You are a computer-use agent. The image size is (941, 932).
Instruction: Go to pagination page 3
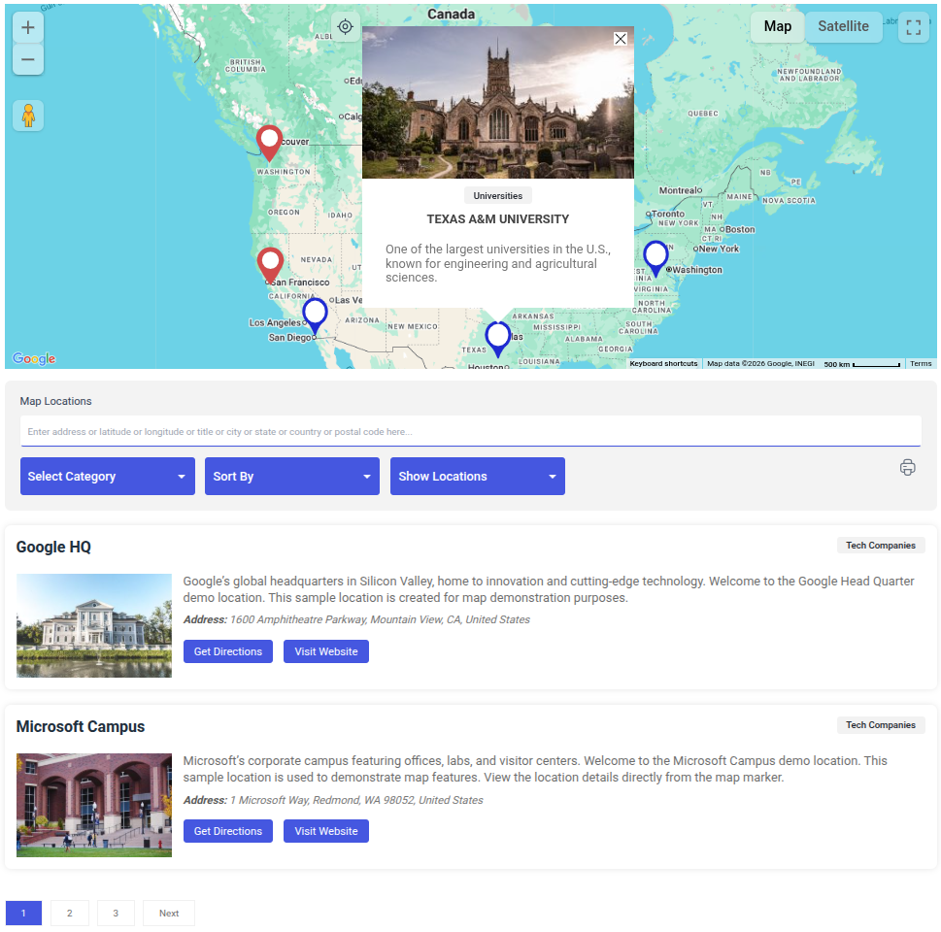[116, 913]
